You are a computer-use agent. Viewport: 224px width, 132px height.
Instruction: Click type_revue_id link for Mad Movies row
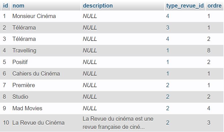click(x=168, y=108)
